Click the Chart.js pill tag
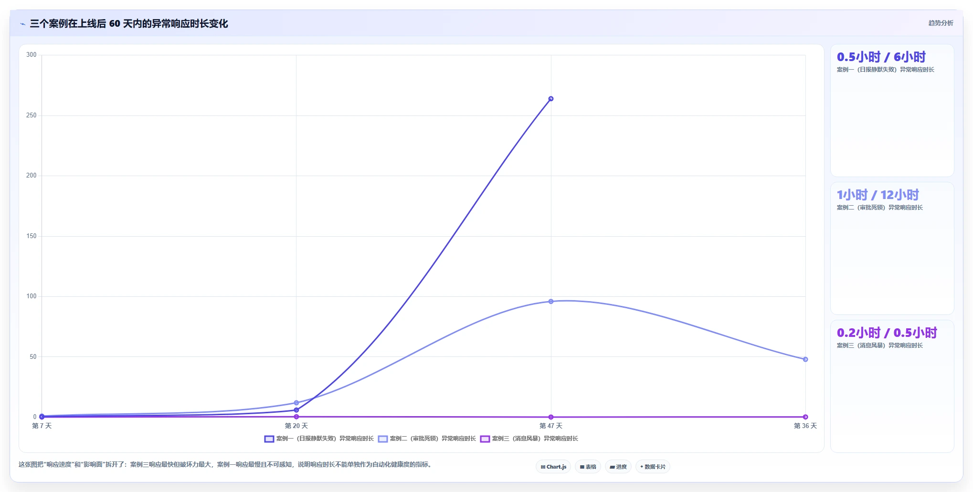The width and height of the screenshot is (973, 492). tap(553, 467)
